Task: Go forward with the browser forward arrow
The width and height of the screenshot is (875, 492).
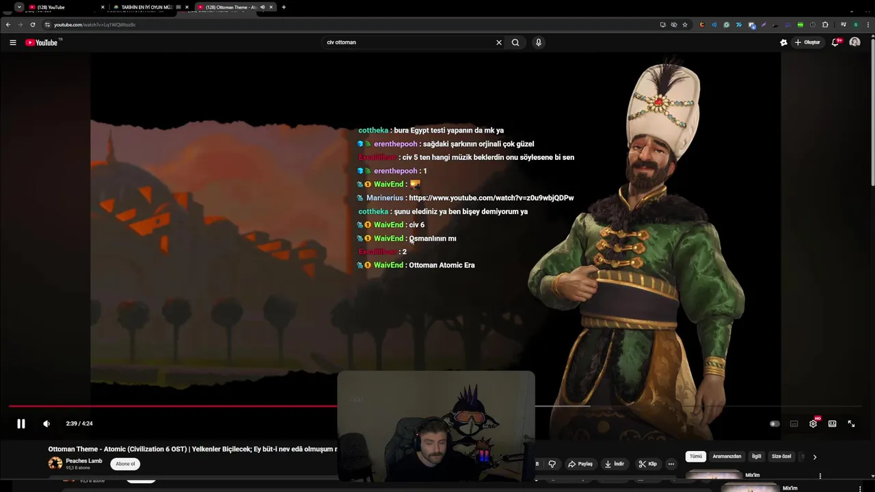Action: point(20,25)
